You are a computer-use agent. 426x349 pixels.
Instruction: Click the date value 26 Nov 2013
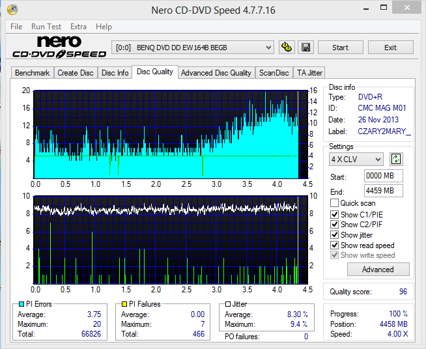[x=378, y=120]
